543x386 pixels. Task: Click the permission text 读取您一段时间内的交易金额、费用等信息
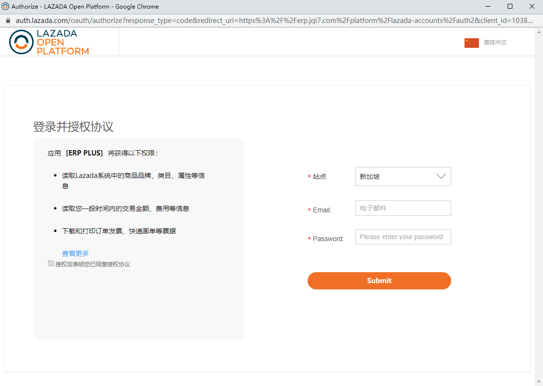coord(125,209)
